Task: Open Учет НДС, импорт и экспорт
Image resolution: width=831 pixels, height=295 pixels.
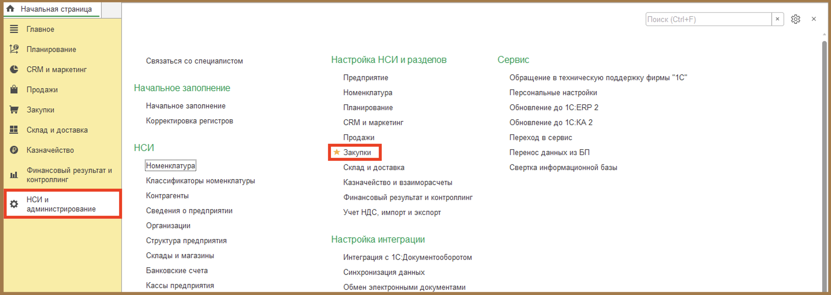Action: [392, 212]
